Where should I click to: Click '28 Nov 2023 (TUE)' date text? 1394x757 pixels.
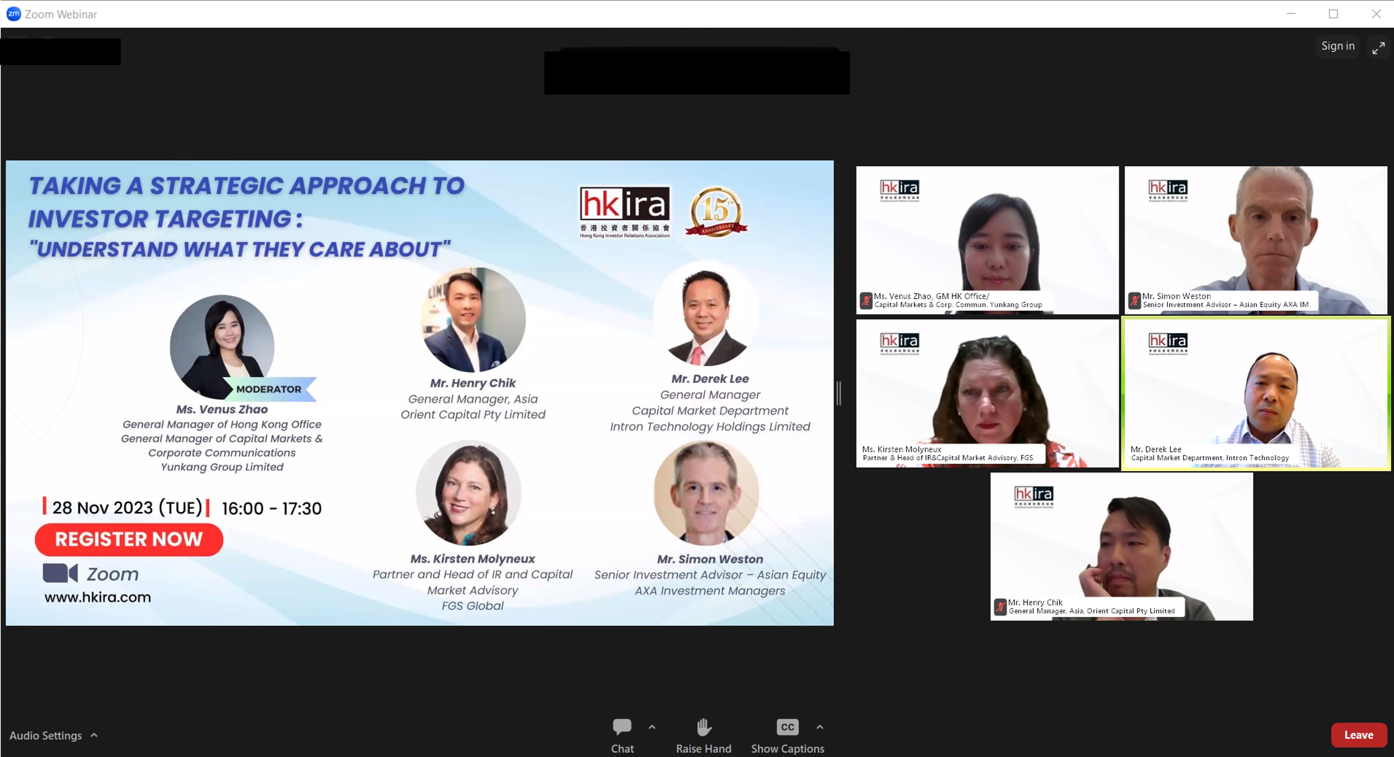click(x=127, y=508)
